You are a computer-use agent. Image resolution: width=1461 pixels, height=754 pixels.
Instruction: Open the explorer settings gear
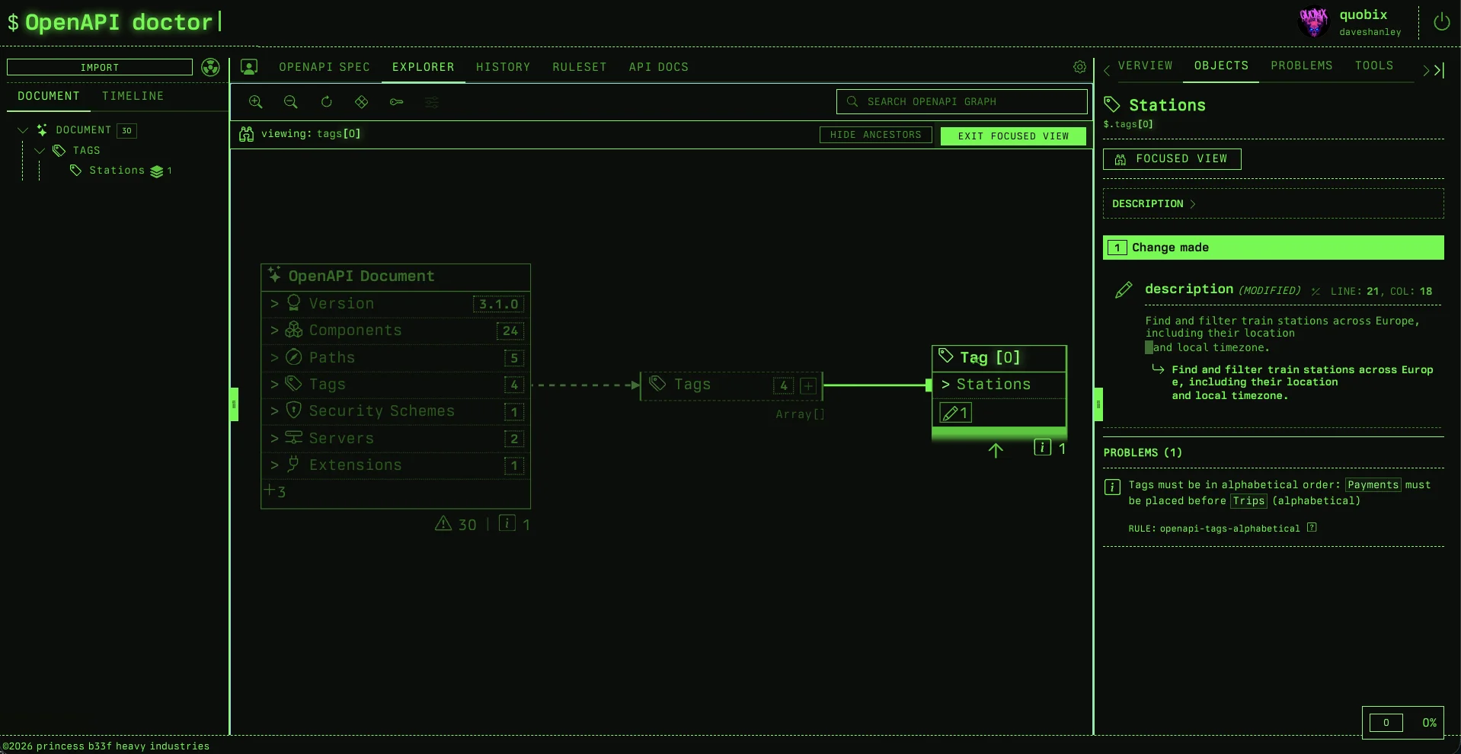pyautogui.click(x=1079, y=67)
